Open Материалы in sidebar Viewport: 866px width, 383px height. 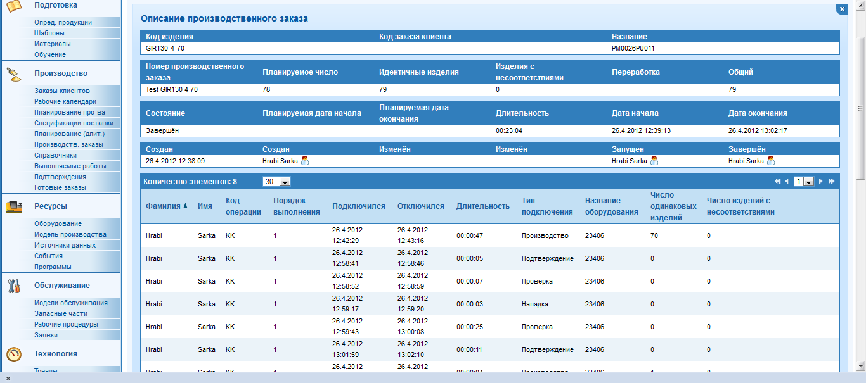tap(53, 44)
